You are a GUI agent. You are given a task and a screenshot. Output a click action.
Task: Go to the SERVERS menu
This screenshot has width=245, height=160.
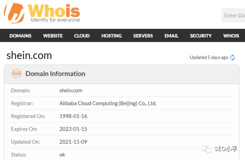[x=143, y=36]
